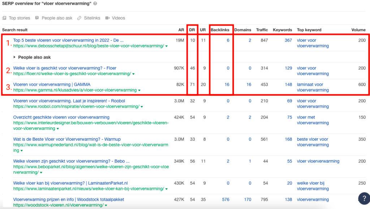Click the Videos camera icon

107,18
